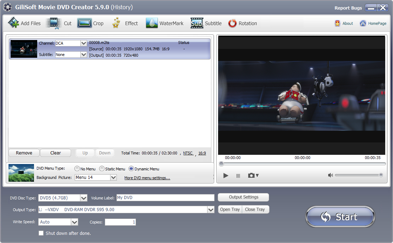Open More DVD menu settings link
This screenshot has width=393, height=243.
[x=147, y=178]
